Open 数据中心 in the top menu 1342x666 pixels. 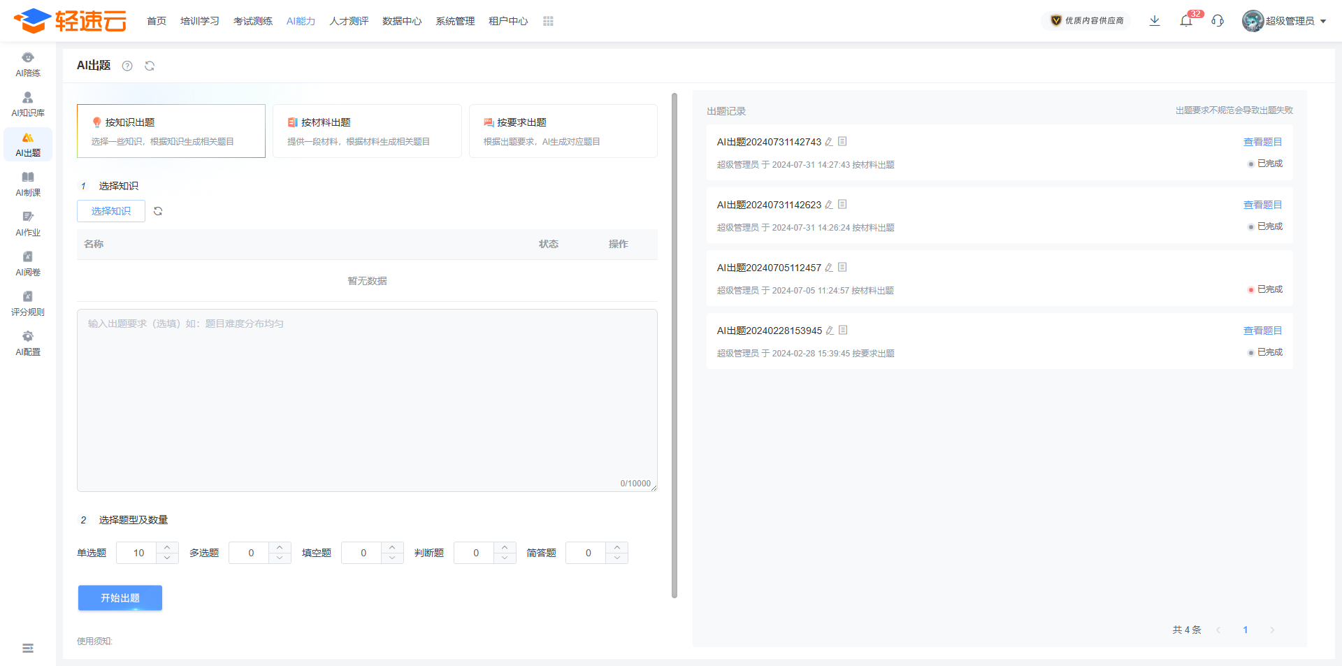402,21
